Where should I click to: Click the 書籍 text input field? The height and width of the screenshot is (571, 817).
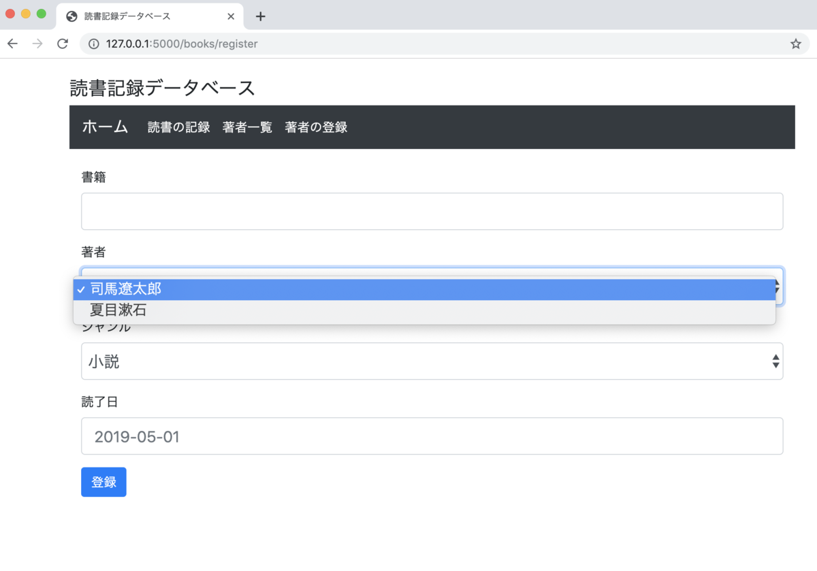click(432, 211)
